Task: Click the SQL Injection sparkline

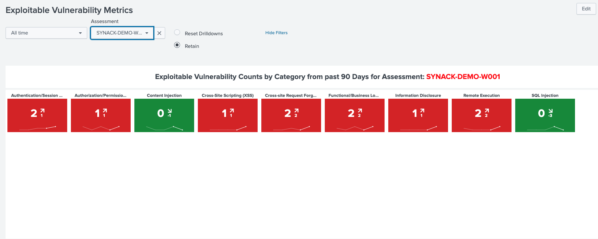Action: (545, 128)
